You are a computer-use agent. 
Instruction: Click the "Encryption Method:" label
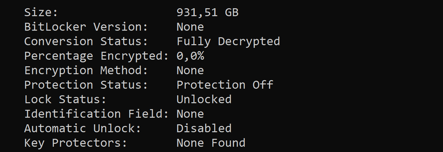86,71
